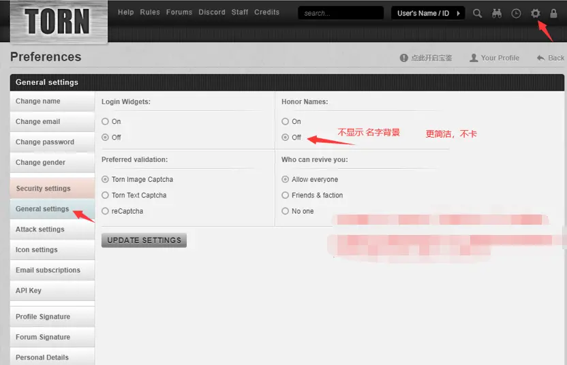Open advanced search binoculars icon

click(497, 13)
